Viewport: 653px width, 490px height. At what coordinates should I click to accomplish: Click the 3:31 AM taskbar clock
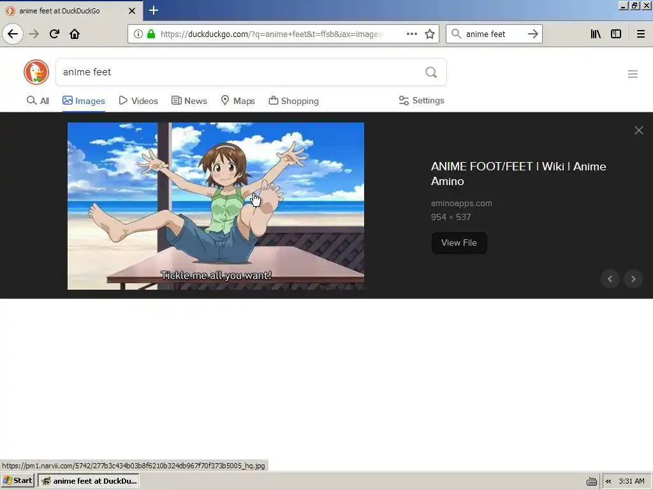(631, 481)
